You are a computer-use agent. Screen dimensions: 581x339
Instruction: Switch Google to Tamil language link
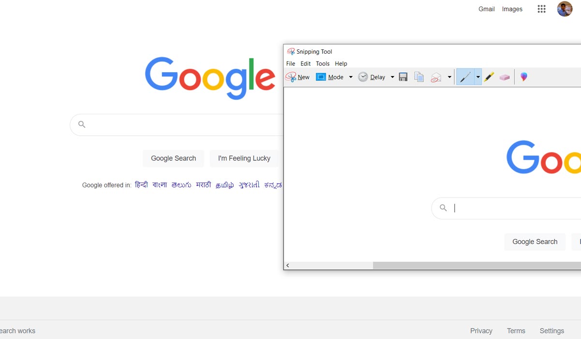[225, 185]
